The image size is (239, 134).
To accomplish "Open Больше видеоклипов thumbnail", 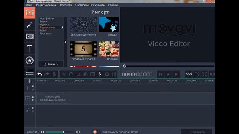I will tap(83, 25).
